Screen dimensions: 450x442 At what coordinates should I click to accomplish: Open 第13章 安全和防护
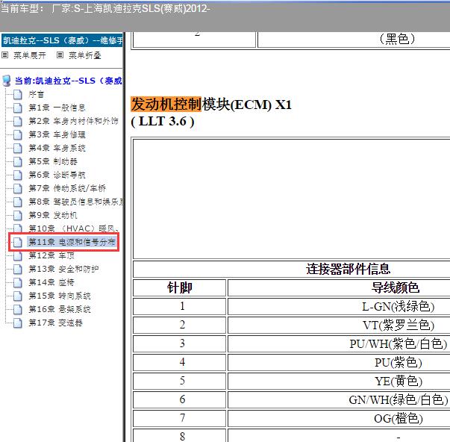[63, 269]
